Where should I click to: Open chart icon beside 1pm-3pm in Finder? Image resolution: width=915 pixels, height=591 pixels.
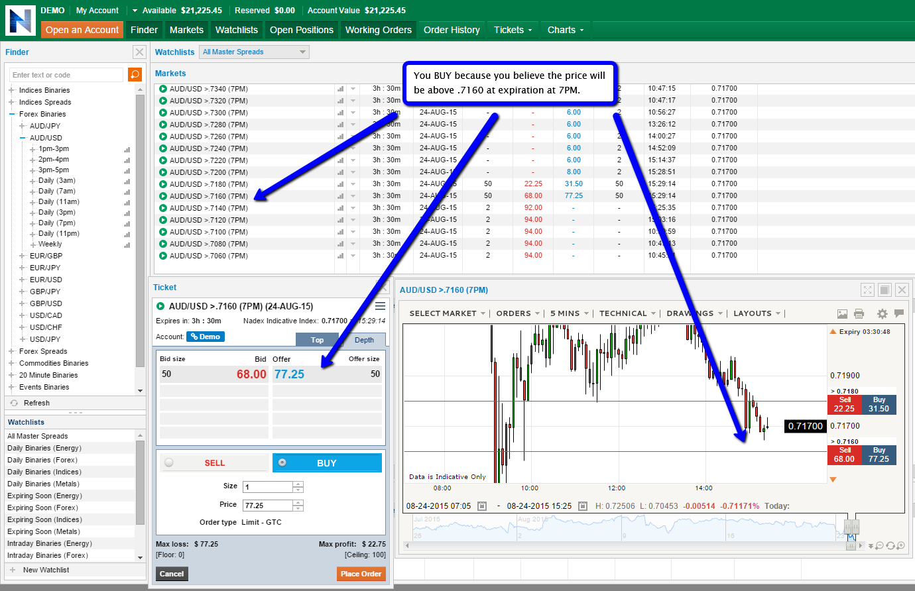click(127, 149)
